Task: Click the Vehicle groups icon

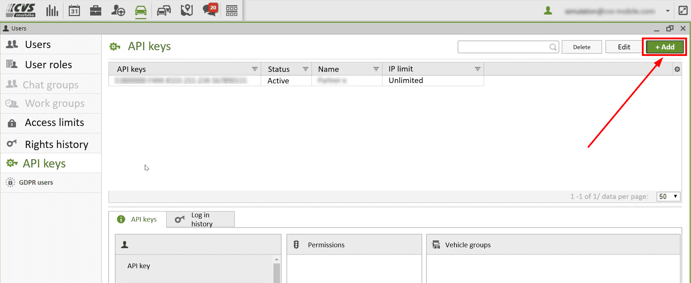Action: pyautogui.click(x=436, y=245)
